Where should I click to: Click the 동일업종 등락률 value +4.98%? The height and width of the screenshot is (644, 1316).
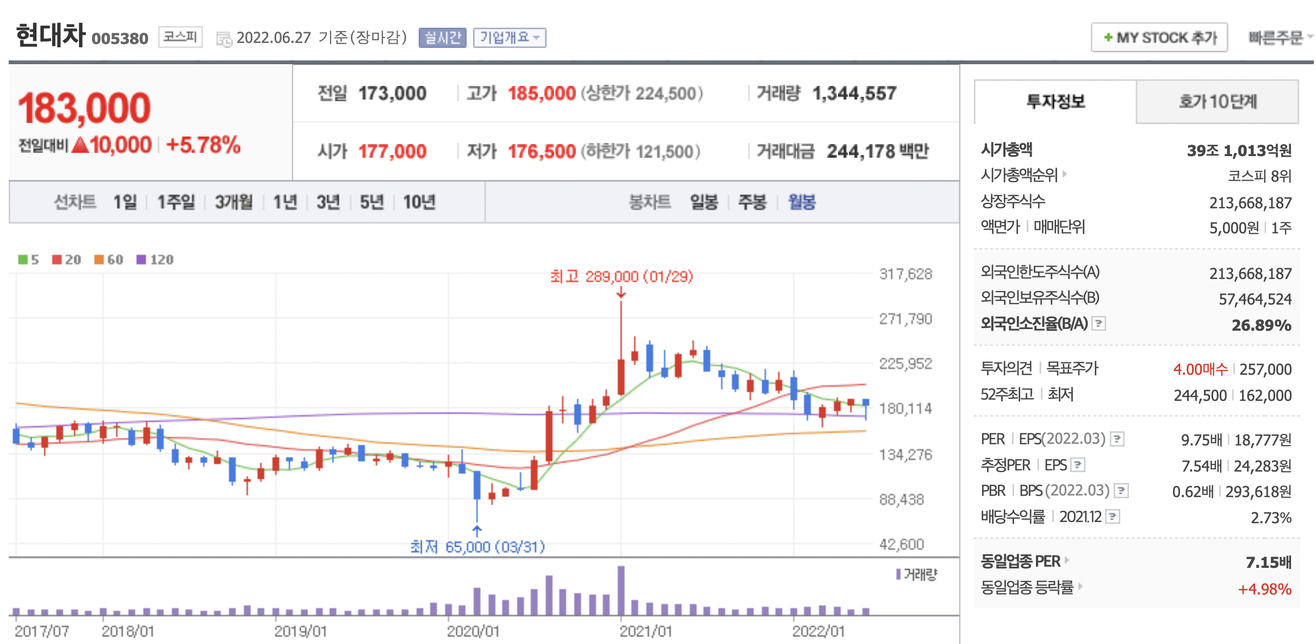[1264, 589]
